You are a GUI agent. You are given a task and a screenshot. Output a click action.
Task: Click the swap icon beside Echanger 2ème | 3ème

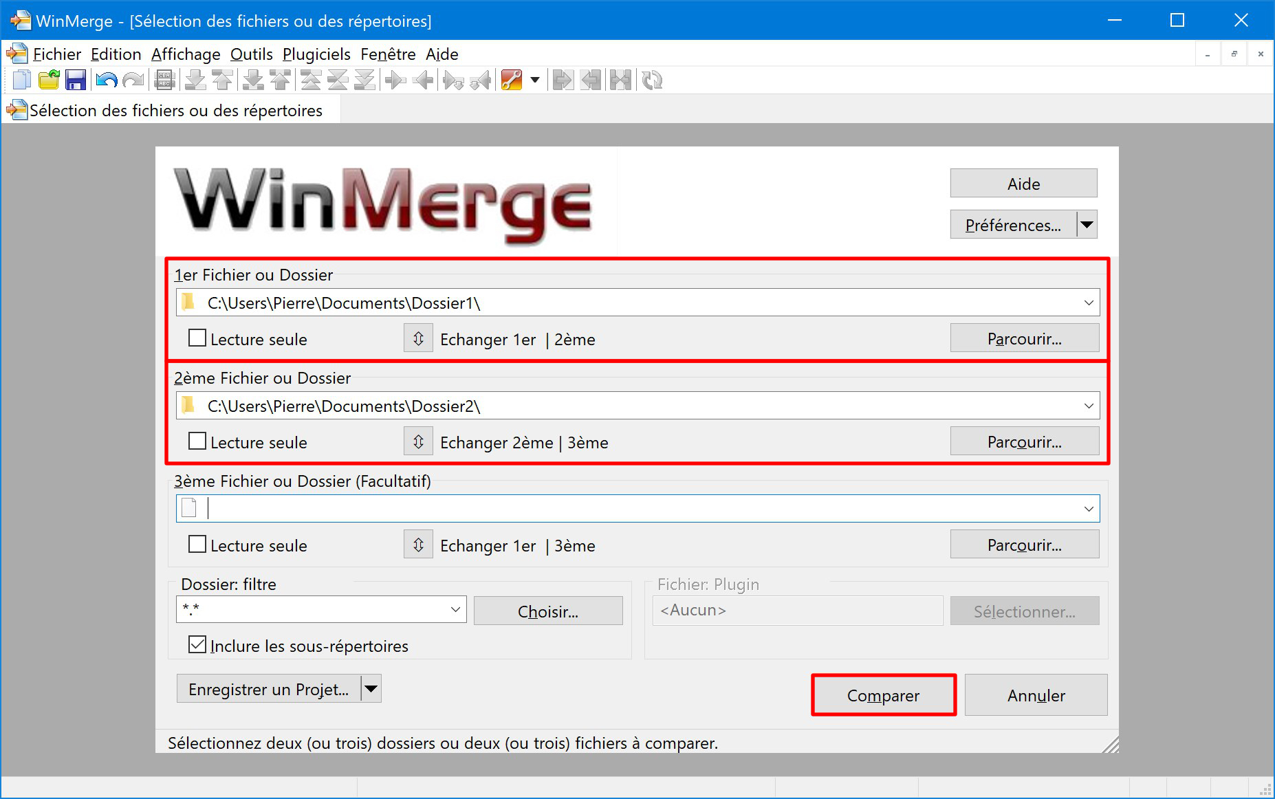418,441
